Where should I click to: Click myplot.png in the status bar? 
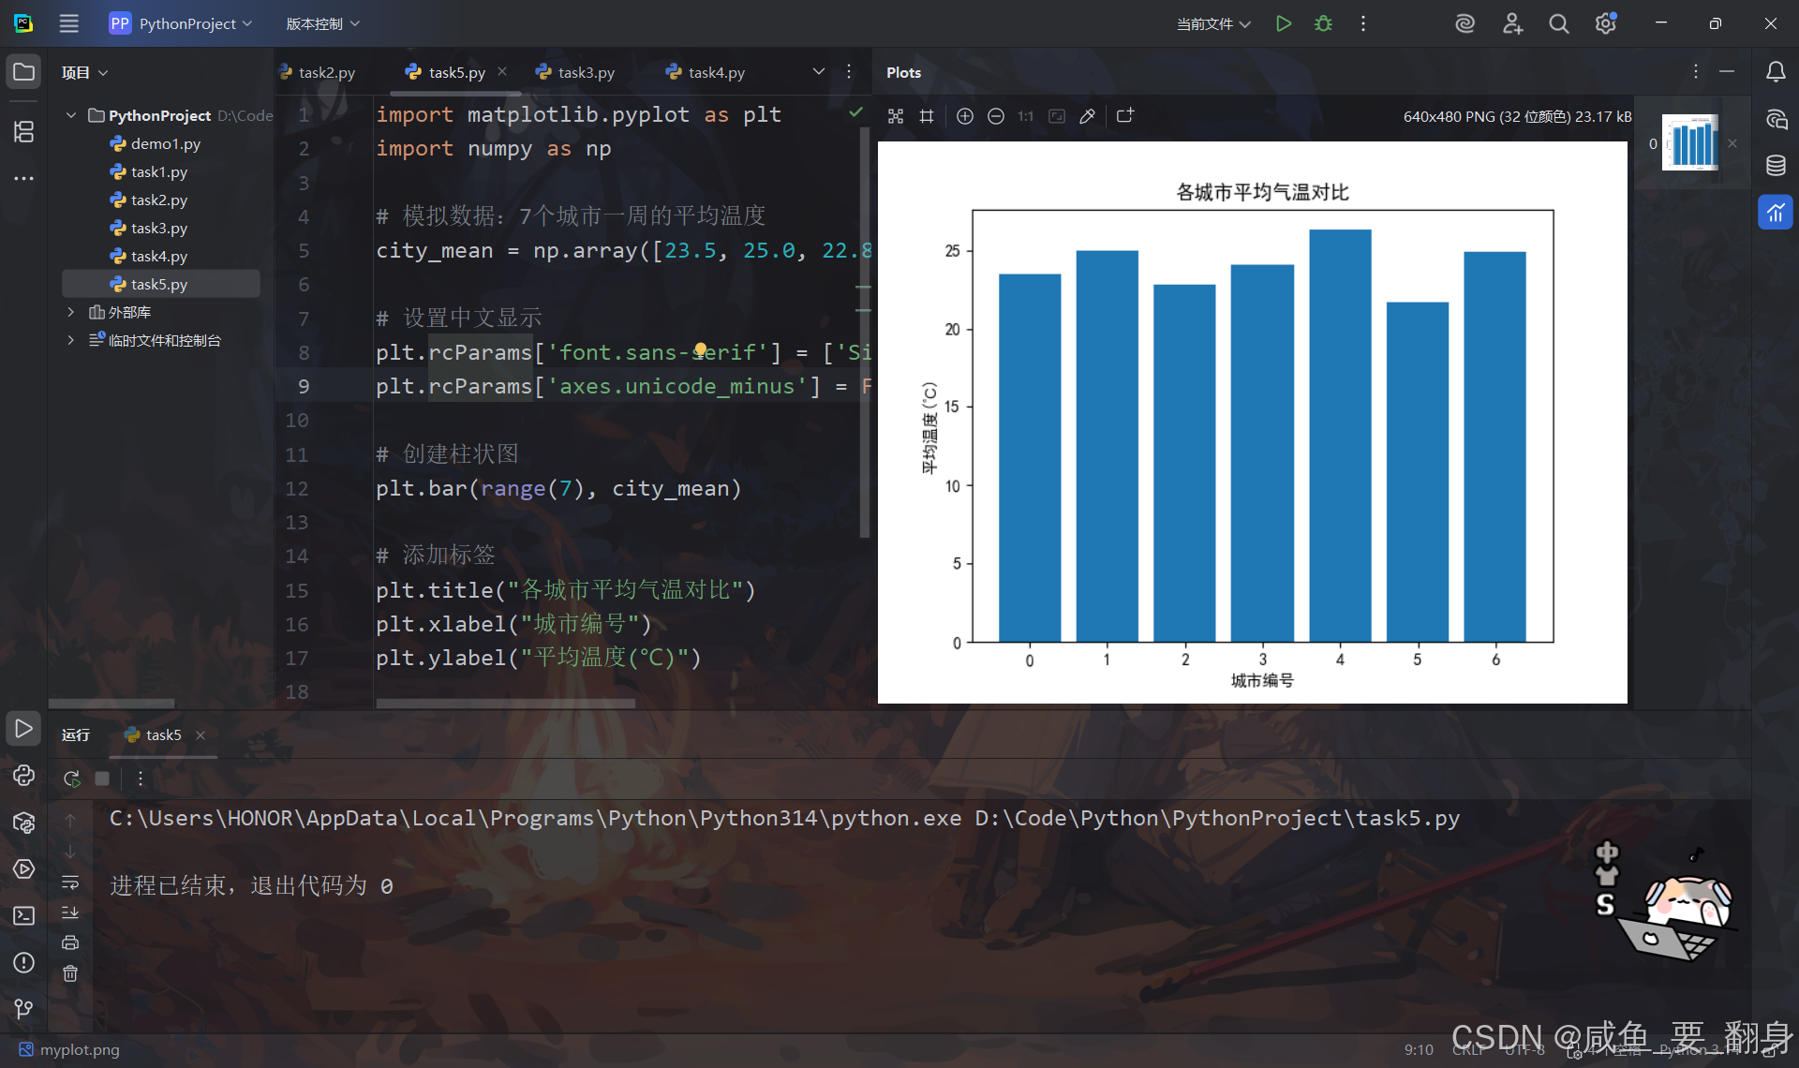click(79, 1049)
